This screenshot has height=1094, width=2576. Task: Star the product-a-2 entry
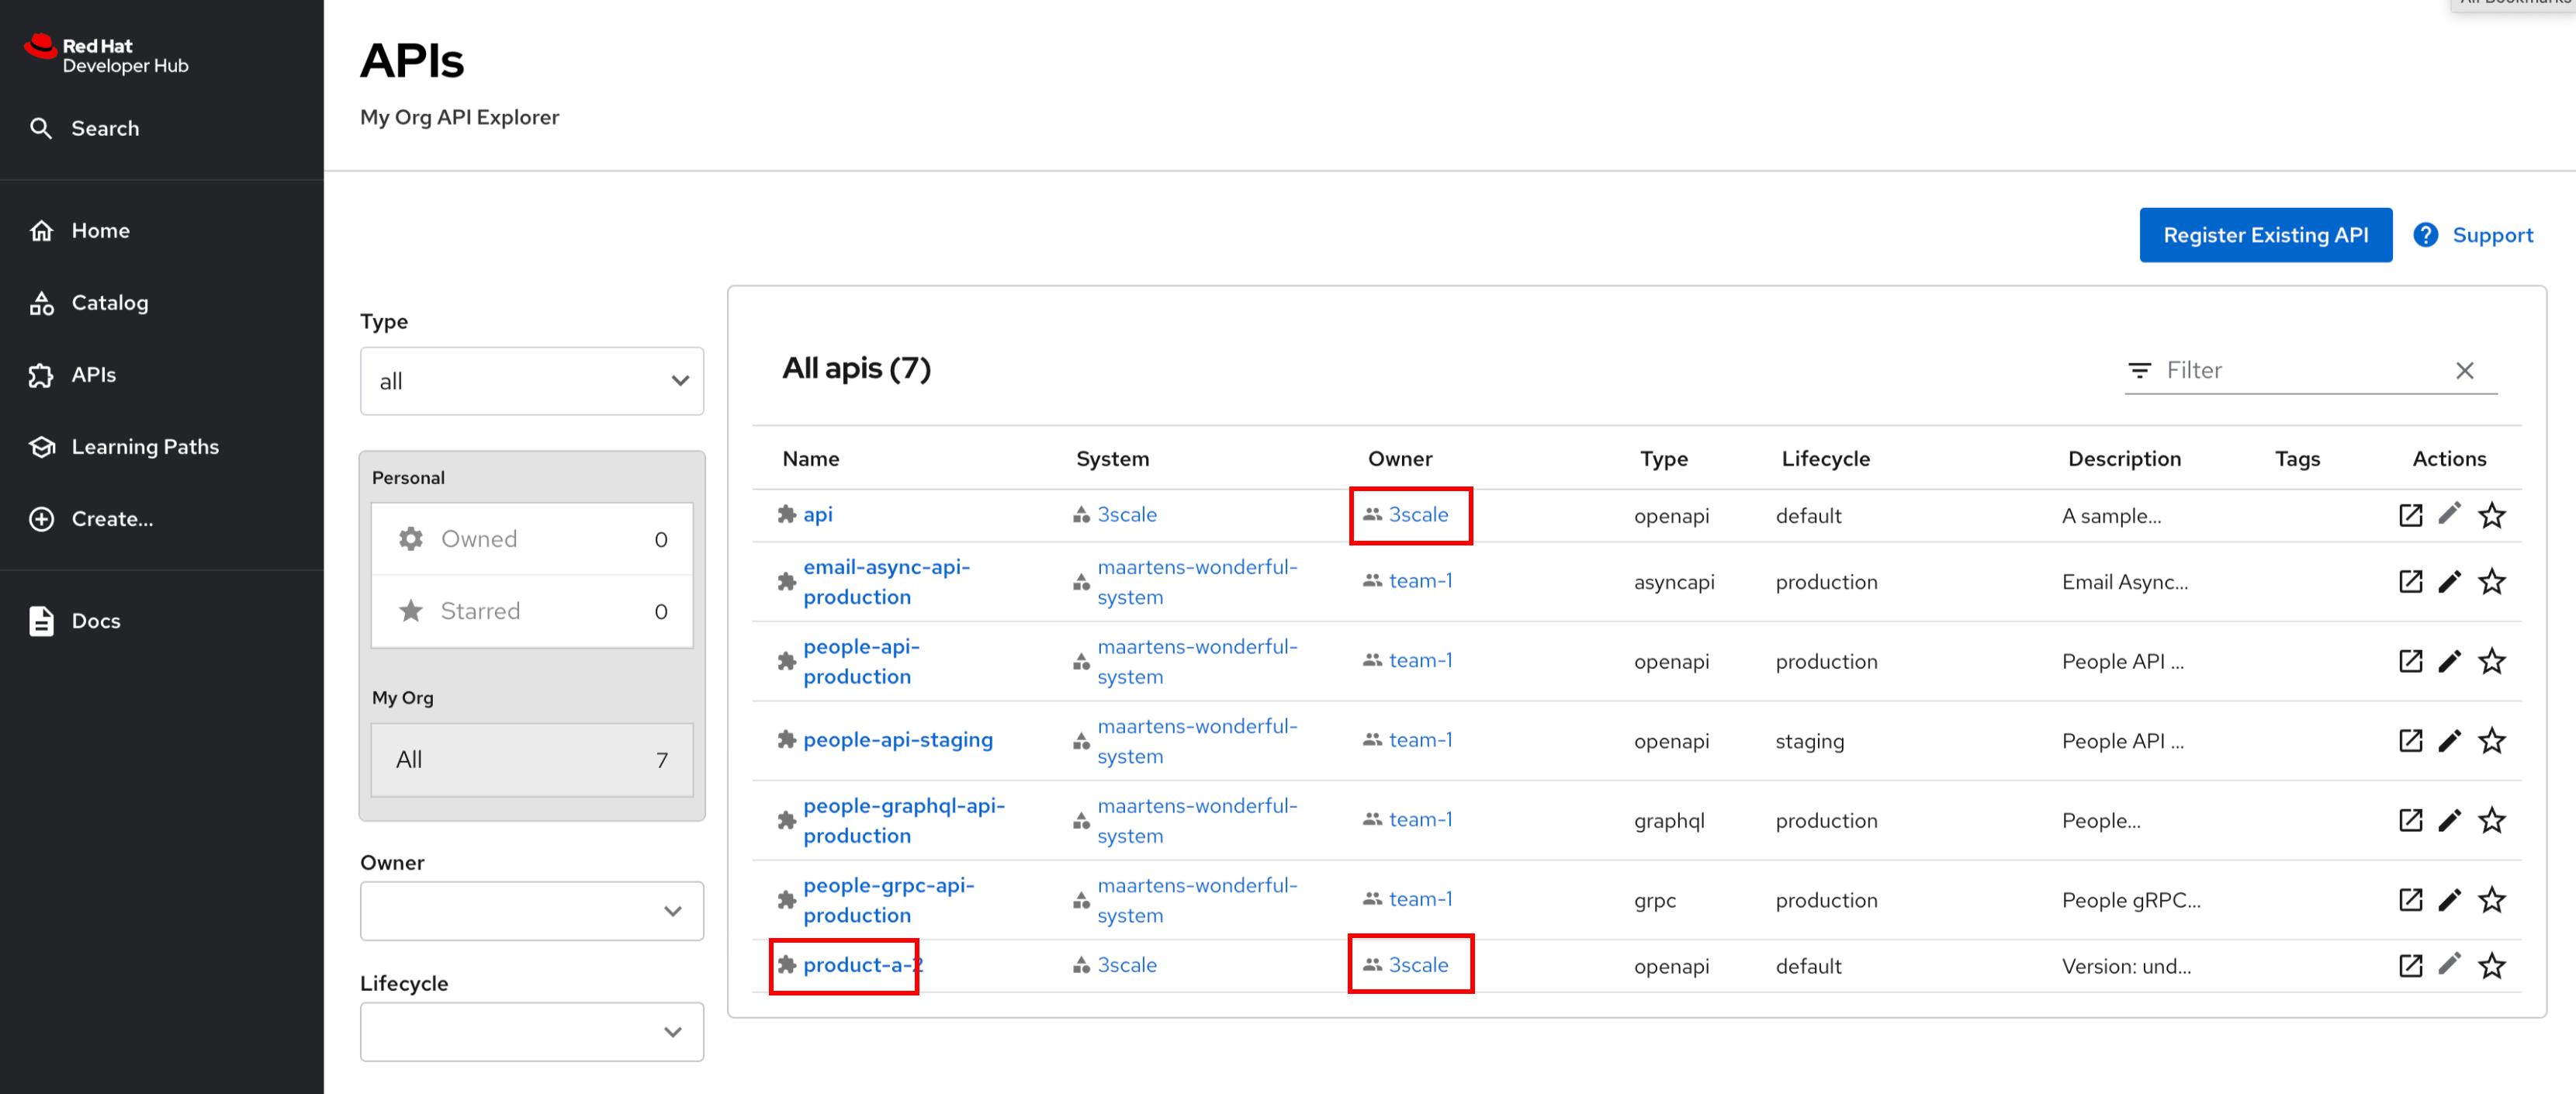tap(2491, 965)
